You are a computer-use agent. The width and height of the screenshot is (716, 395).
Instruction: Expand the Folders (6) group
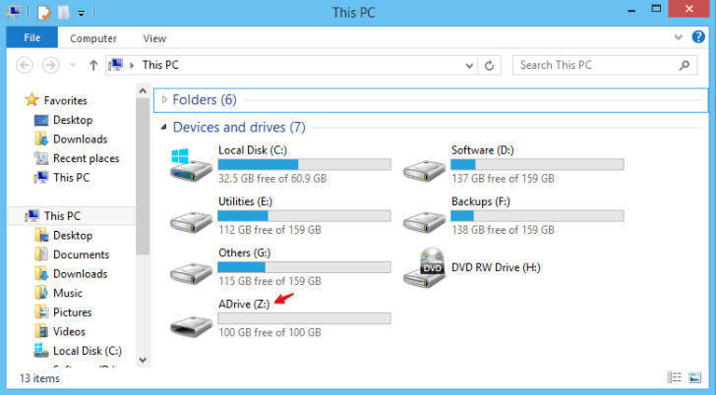(163, 100)
